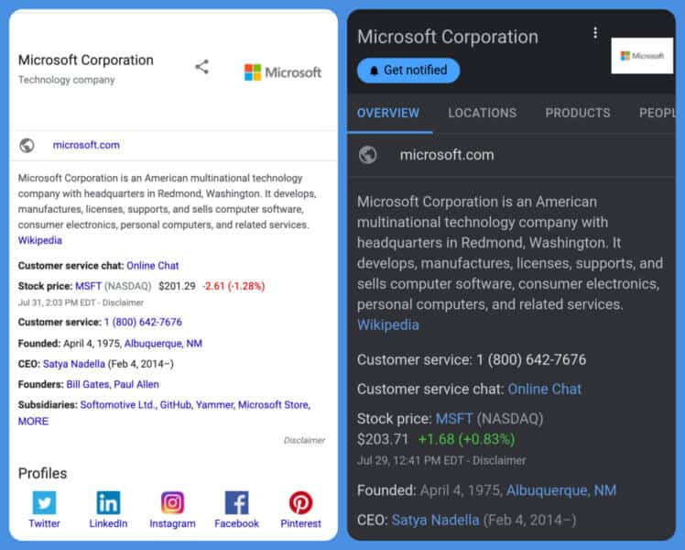The height and width of the screenshot is (550, 685).
Task: Open the microsoft.com link in light panel
Action: [86, 145]
